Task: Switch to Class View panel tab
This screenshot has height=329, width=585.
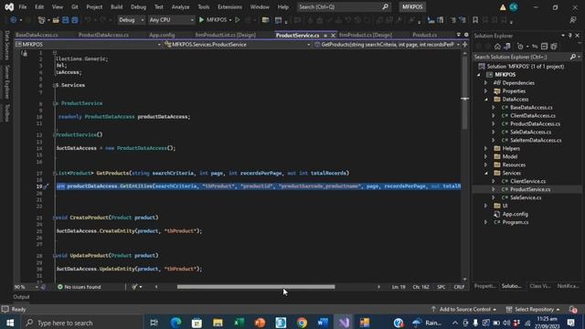Action: pyautogui.click(x=540, y=286)
